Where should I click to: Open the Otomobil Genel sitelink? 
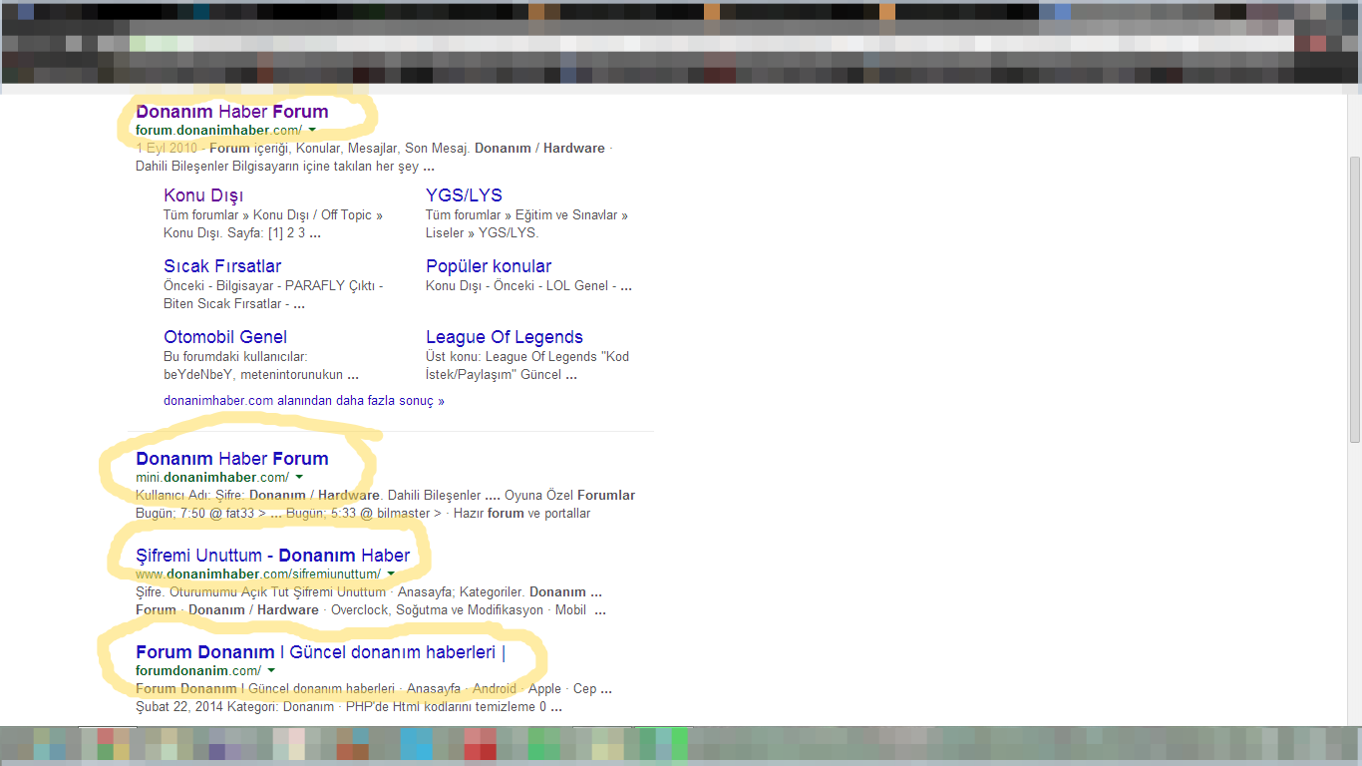(x=225, y=337)
